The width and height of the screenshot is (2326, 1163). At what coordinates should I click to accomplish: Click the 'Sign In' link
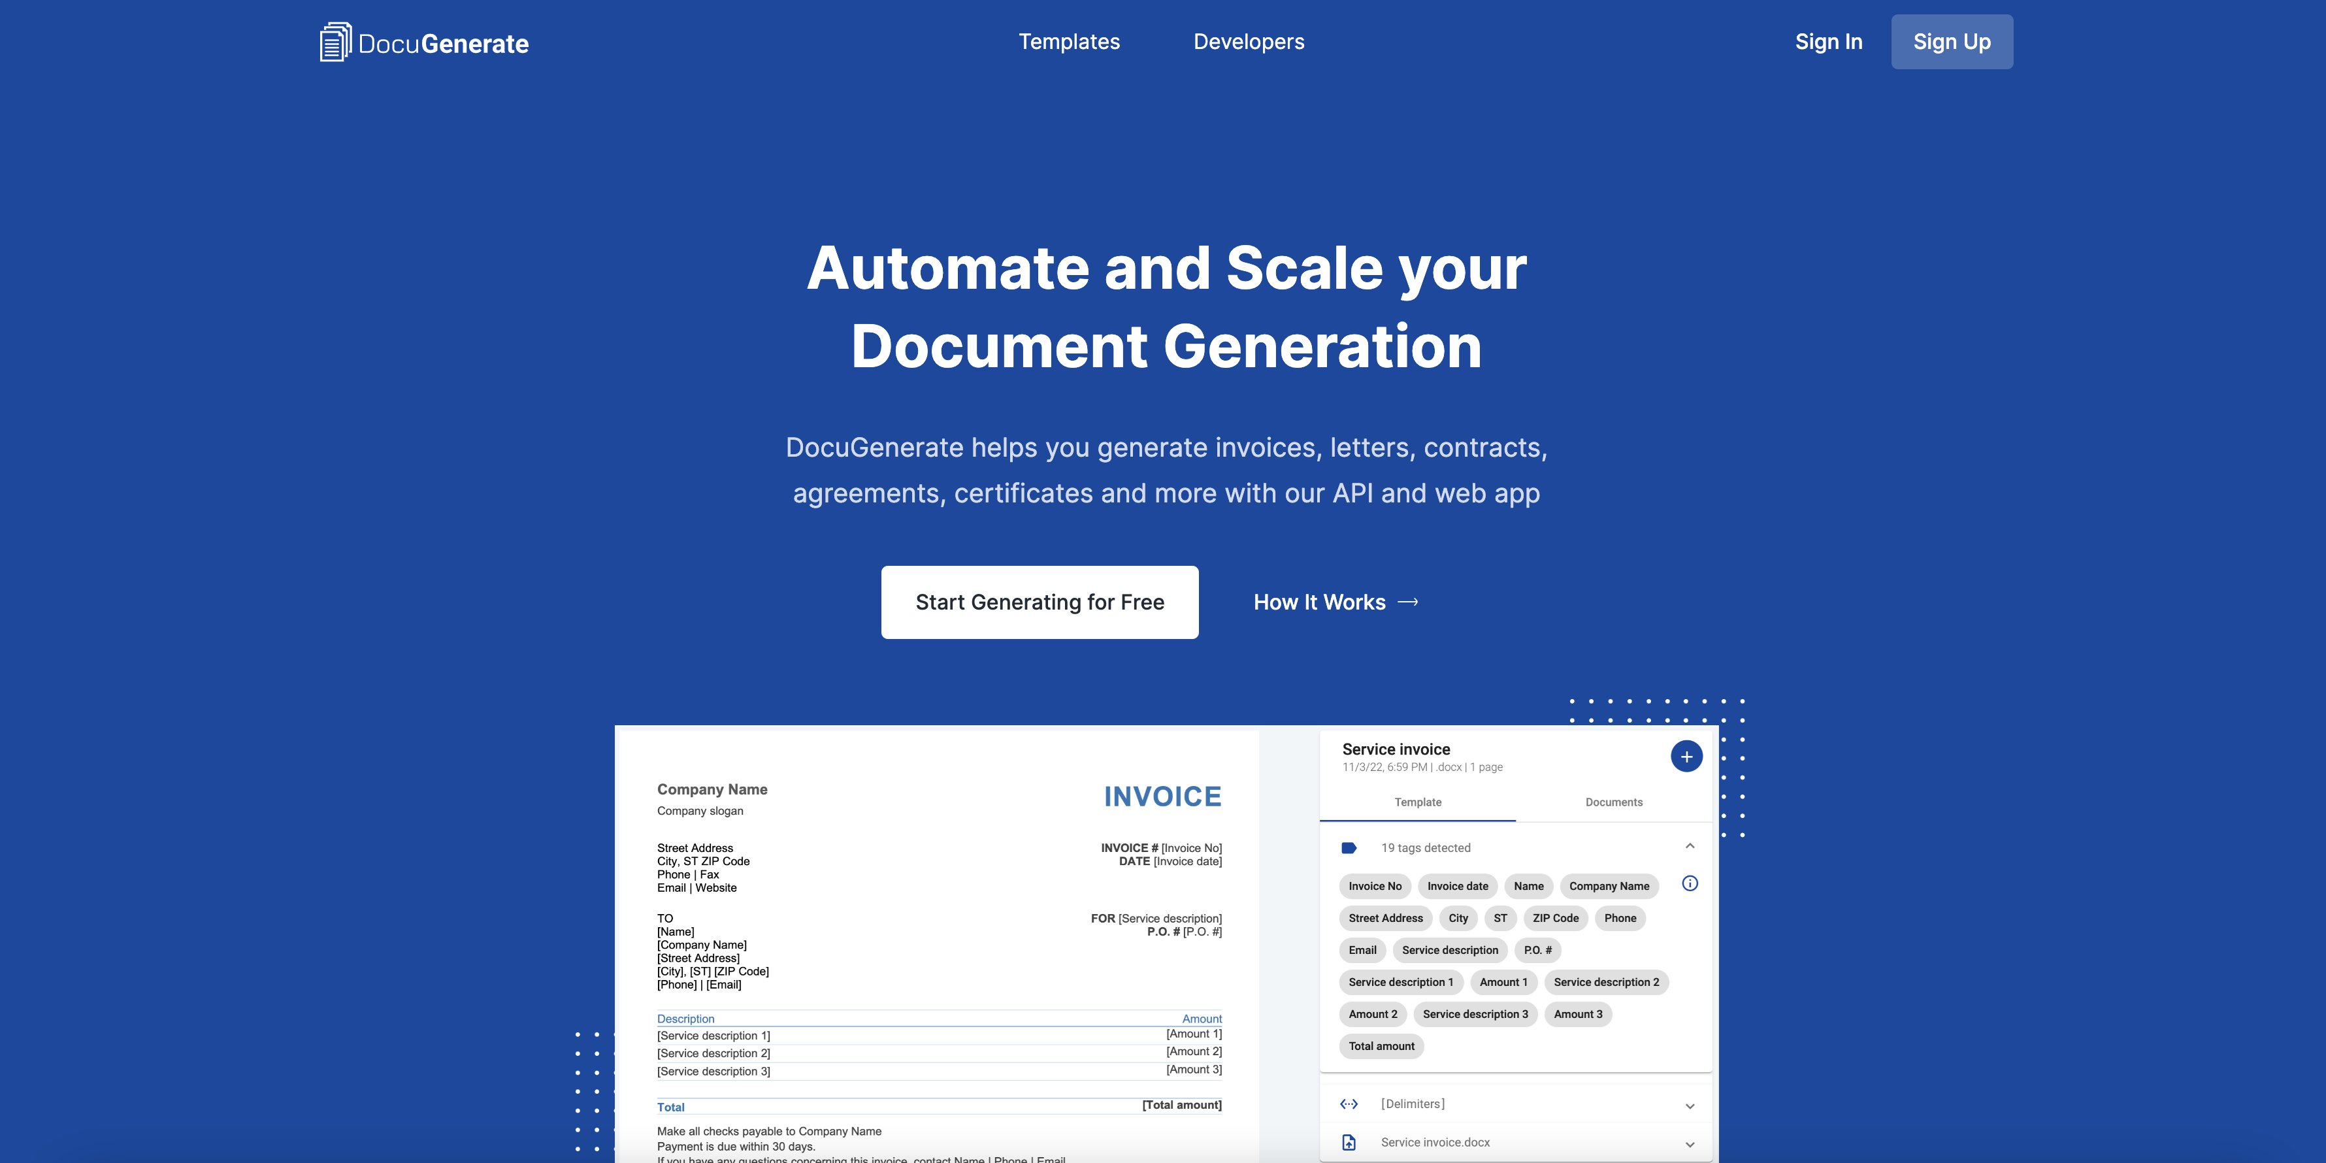tap(1829, 41)
